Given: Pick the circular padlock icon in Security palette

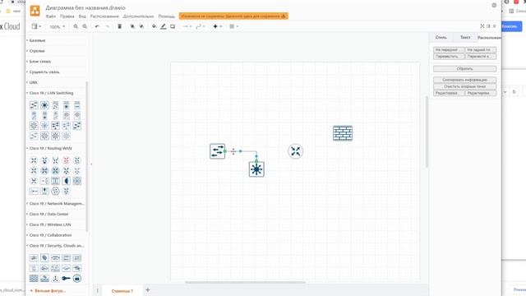Looking at the screenshot, I should point(76,278).
